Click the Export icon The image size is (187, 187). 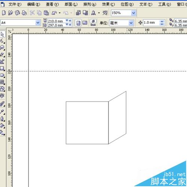point(85,13)
